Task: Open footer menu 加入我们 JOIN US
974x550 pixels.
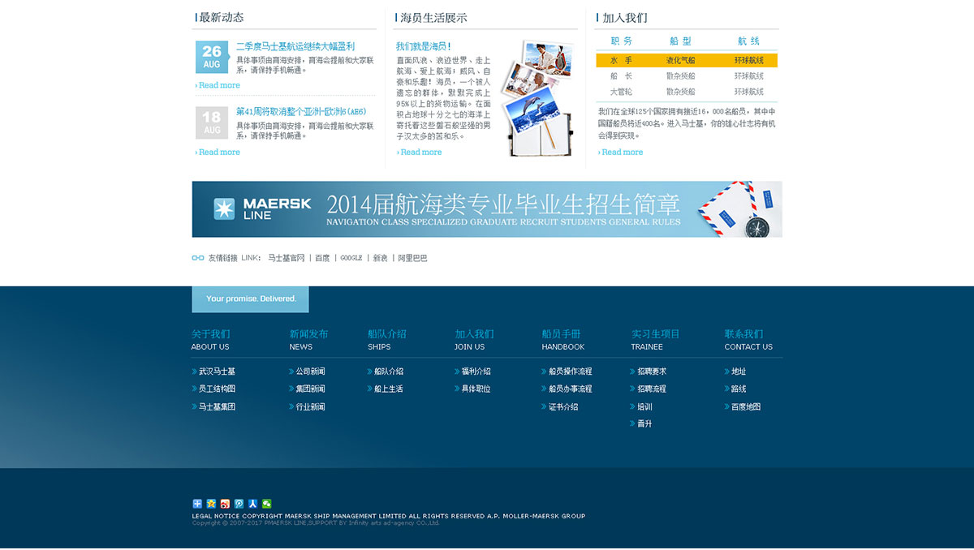Action: [474, 340]
